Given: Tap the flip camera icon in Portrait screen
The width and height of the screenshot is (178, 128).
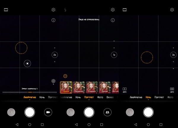Looking at the screenshot, I should click(107, 112).
